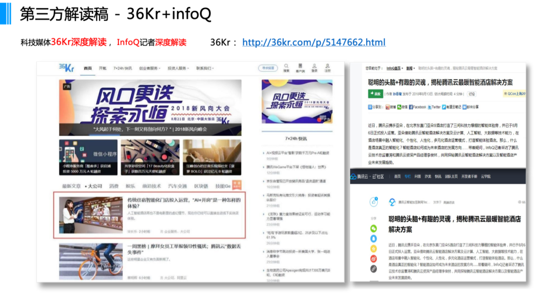
Task: Open the AI+视频云平台 news flash item
Action: pos(298,153)
